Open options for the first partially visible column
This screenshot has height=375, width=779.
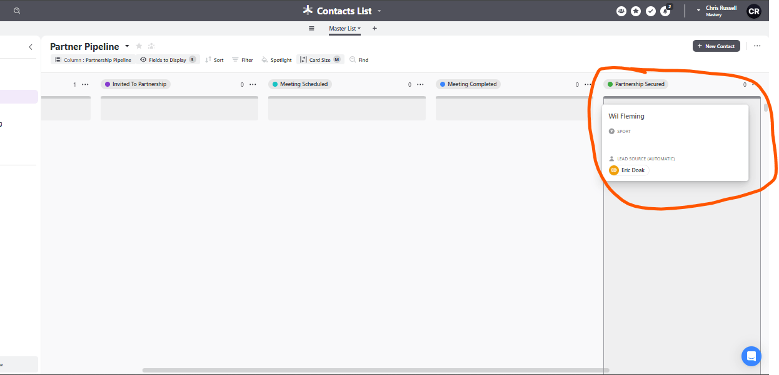pos(85,84)
